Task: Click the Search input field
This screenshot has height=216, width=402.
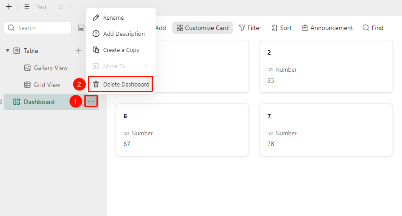Action: 38,28
